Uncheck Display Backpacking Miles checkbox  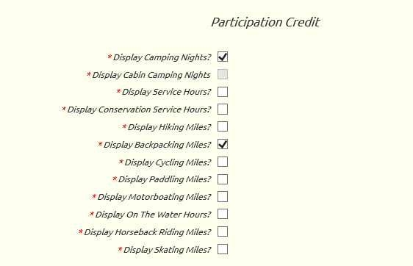(x=223, y=144)
